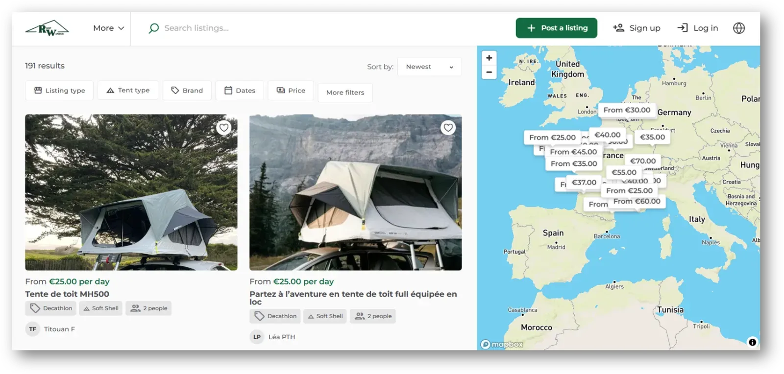Viewport: 784px width, 374px height.
Task: Click the Post a listing button
Action: [x=556, y=28]
